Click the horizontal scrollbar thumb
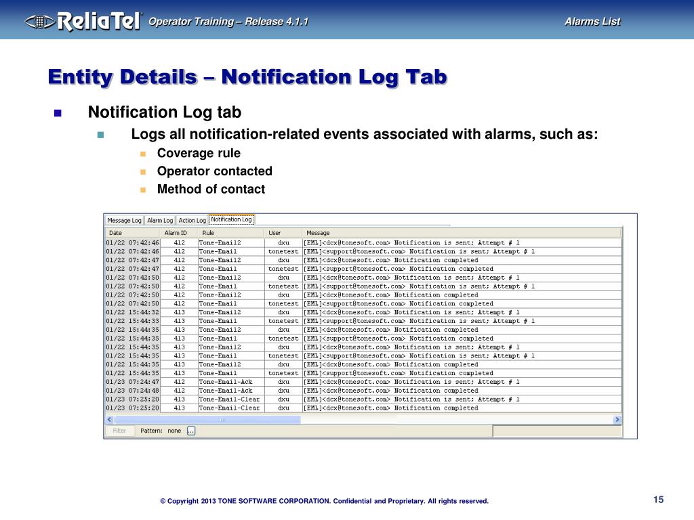Image resolution: width=694 pixels, height=520 pixels. click(x=207, y=419)
